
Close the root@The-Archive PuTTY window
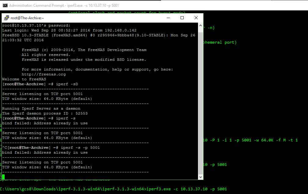click(196, 18)
